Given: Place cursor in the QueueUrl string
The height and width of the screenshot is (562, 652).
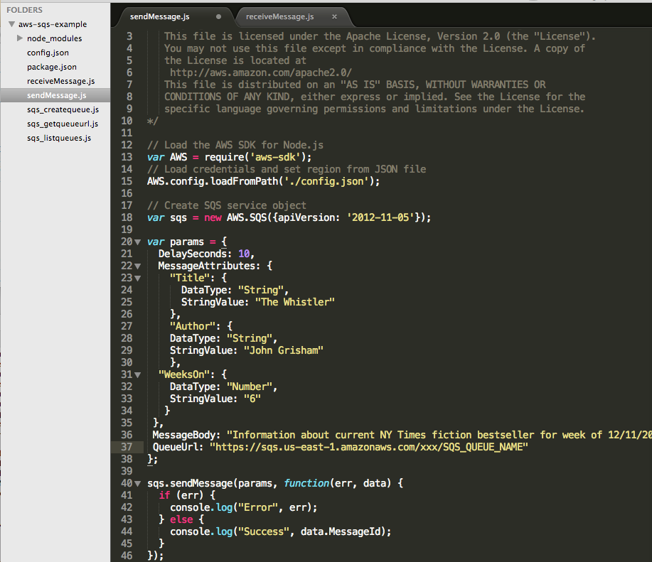Looking at the screenshot, I should click(368, 447).
